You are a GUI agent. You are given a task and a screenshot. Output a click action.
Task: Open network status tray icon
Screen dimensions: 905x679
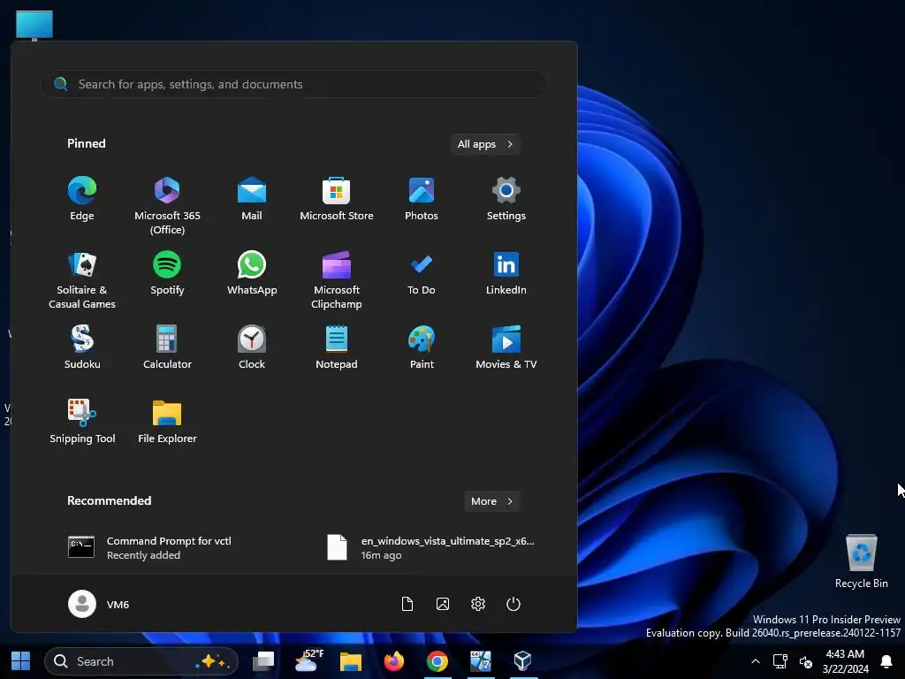click(x=780, y=661)
